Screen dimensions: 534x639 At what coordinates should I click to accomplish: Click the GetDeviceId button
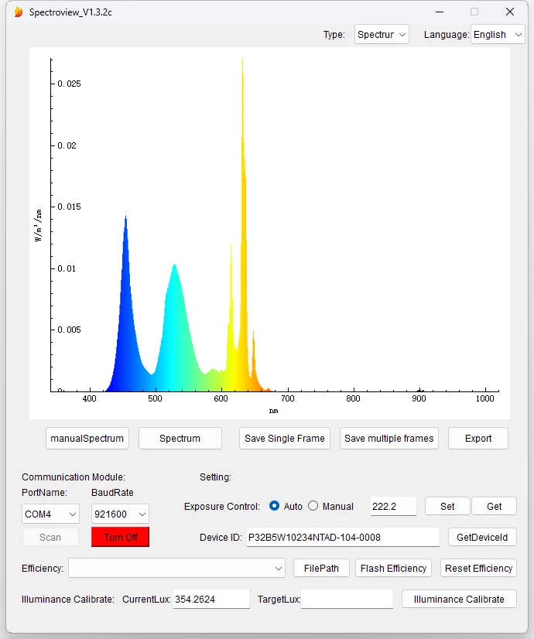(x=482, y=537)
